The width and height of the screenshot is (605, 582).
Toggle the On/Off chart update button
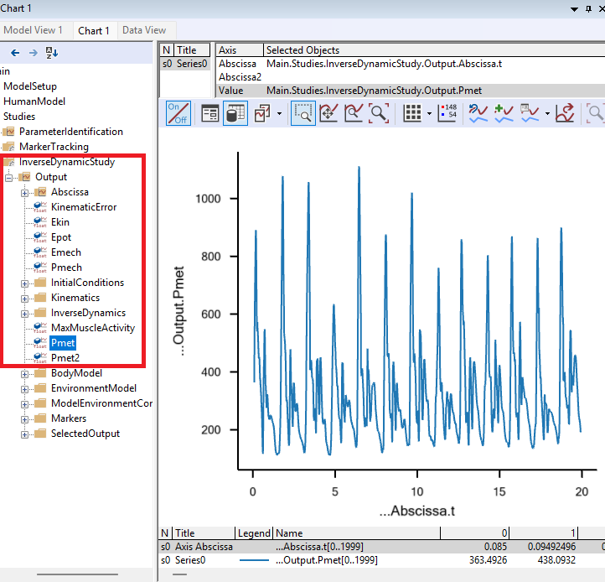[178, 113]
